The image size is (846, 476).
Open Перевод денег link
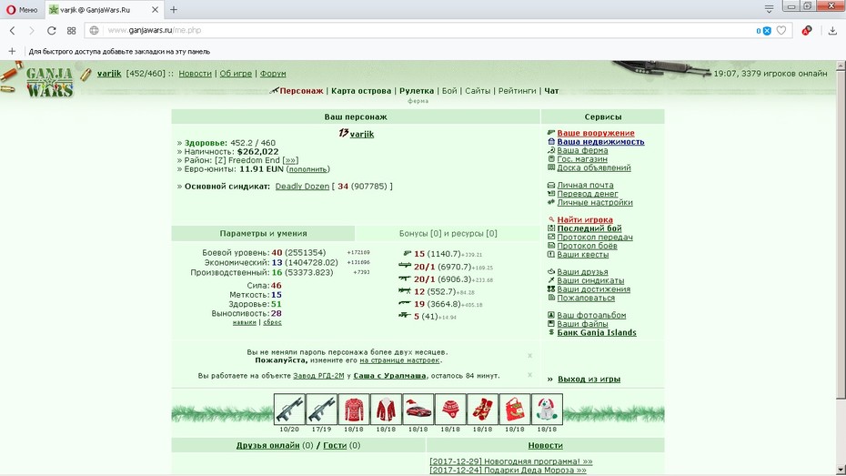click(588, 193)
